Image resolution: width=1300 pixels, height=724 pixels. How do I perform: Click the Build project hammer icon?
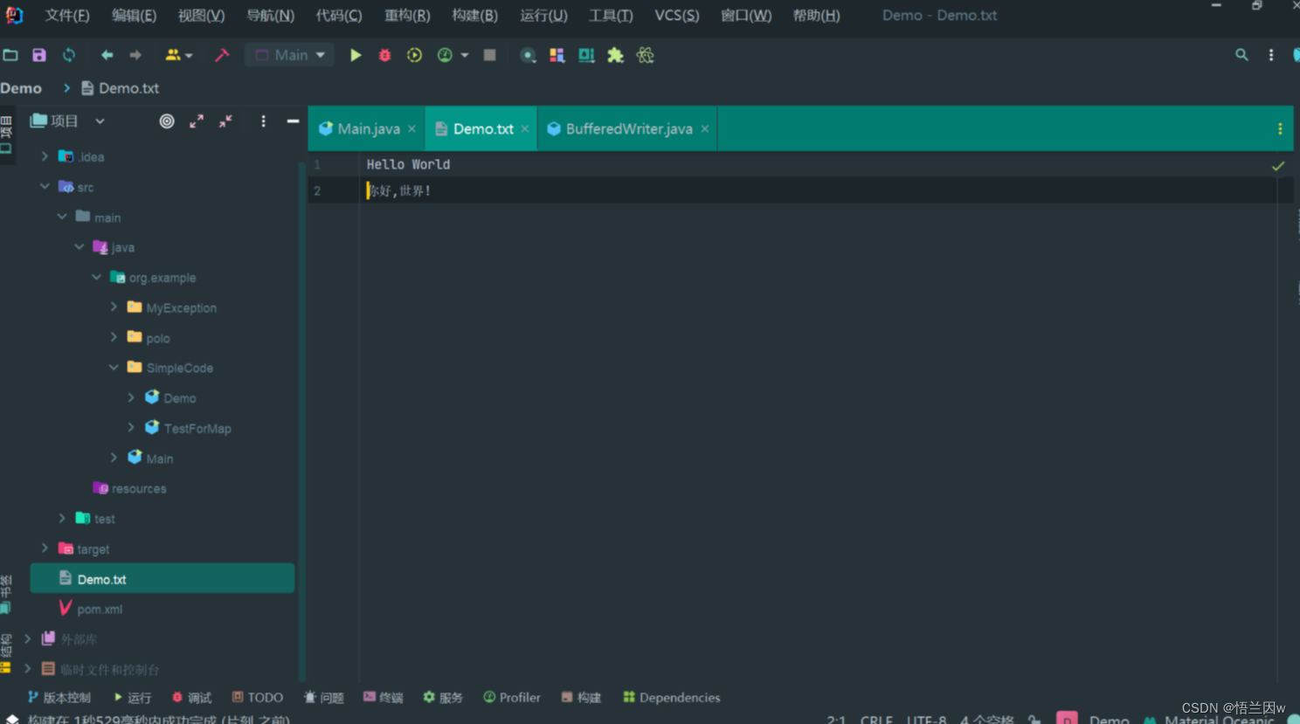(x=222, y=55)
